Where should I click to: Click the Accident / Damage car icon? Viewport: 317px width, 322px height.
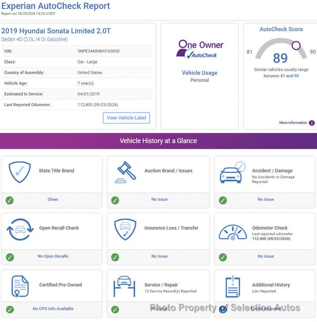click(x=232, y=172)
